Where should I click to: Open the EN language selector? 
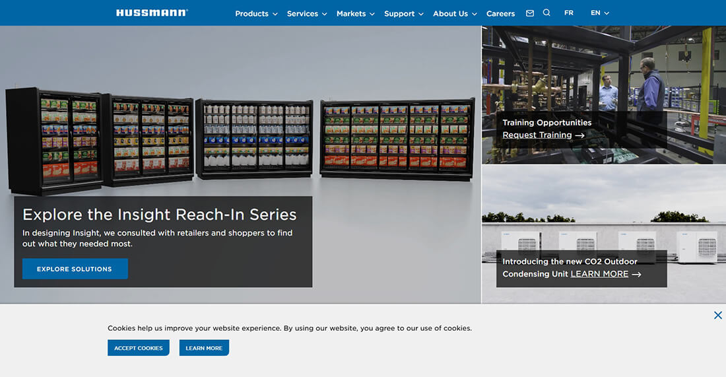coord(599,13)
